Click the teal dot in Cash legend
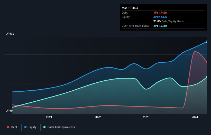 [x=44, y=127]
